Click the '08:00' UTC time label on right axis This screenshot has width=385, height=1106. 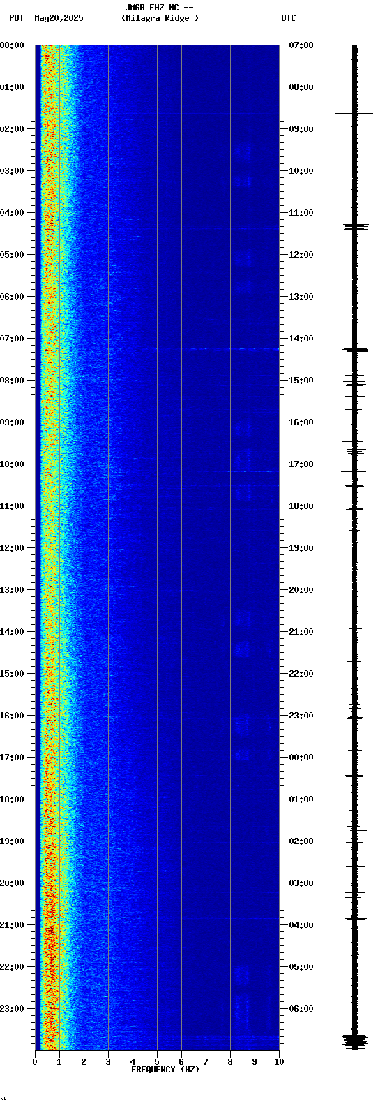pyautogui.click(x=301, y=87)
